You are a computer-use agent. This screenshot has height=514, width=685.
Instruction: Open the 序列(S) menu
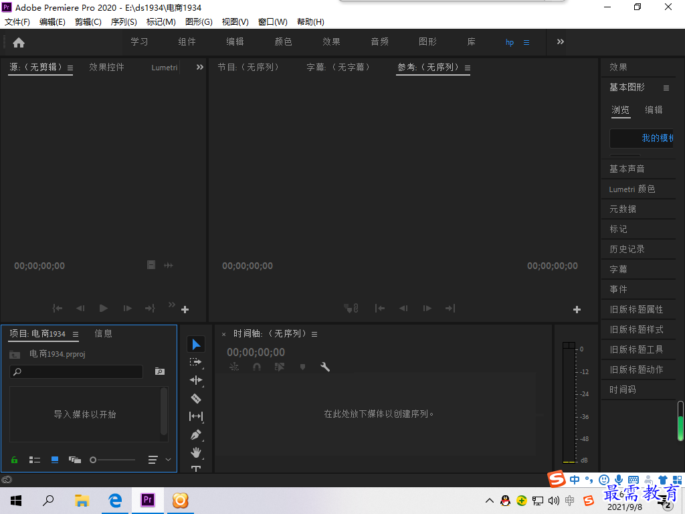pyautogui.click(x=124, y=22)
